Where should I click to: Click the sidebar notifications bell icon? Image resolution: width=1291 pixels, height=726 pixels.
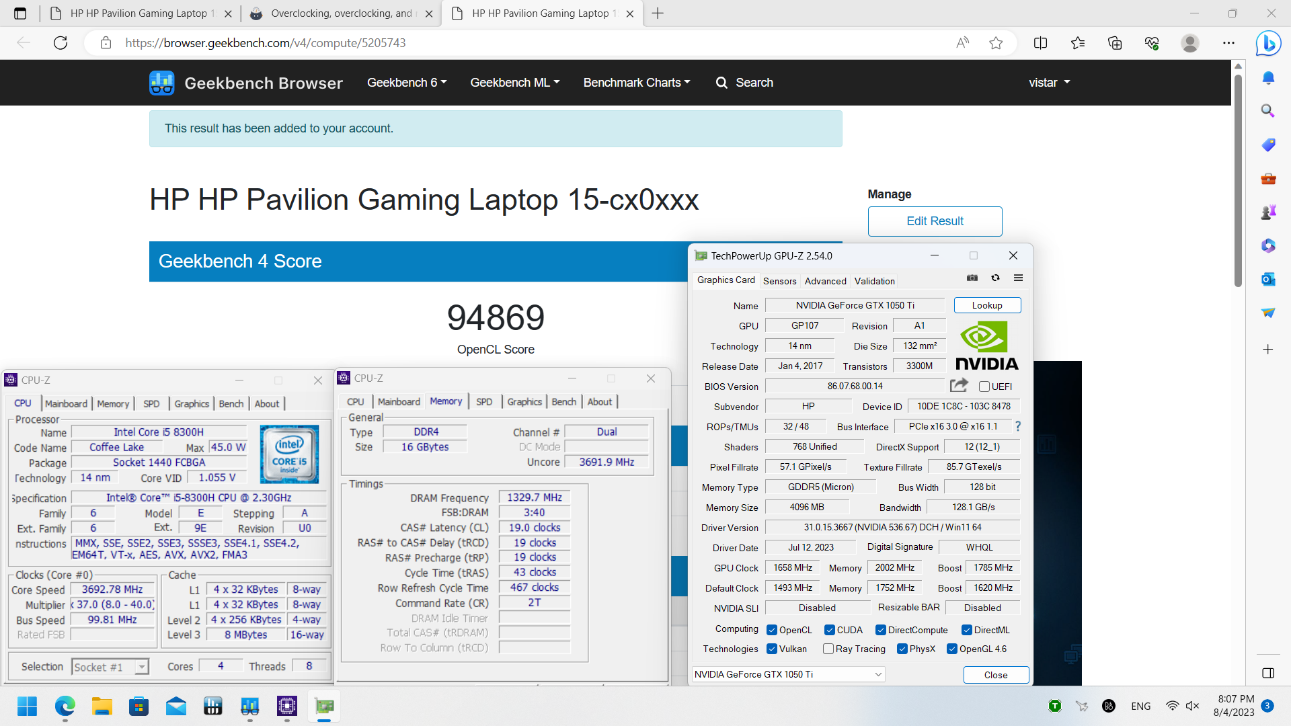tap(1268, 78)
